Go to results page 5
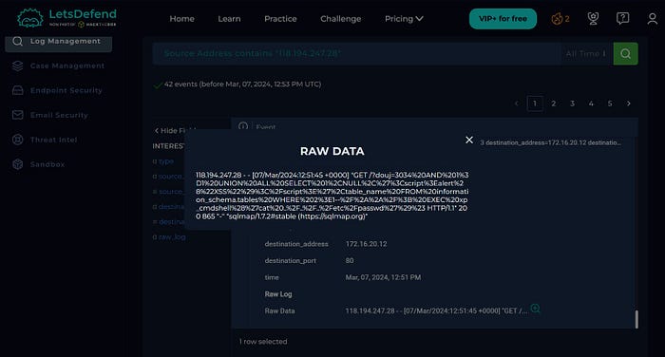 point(610,103)
